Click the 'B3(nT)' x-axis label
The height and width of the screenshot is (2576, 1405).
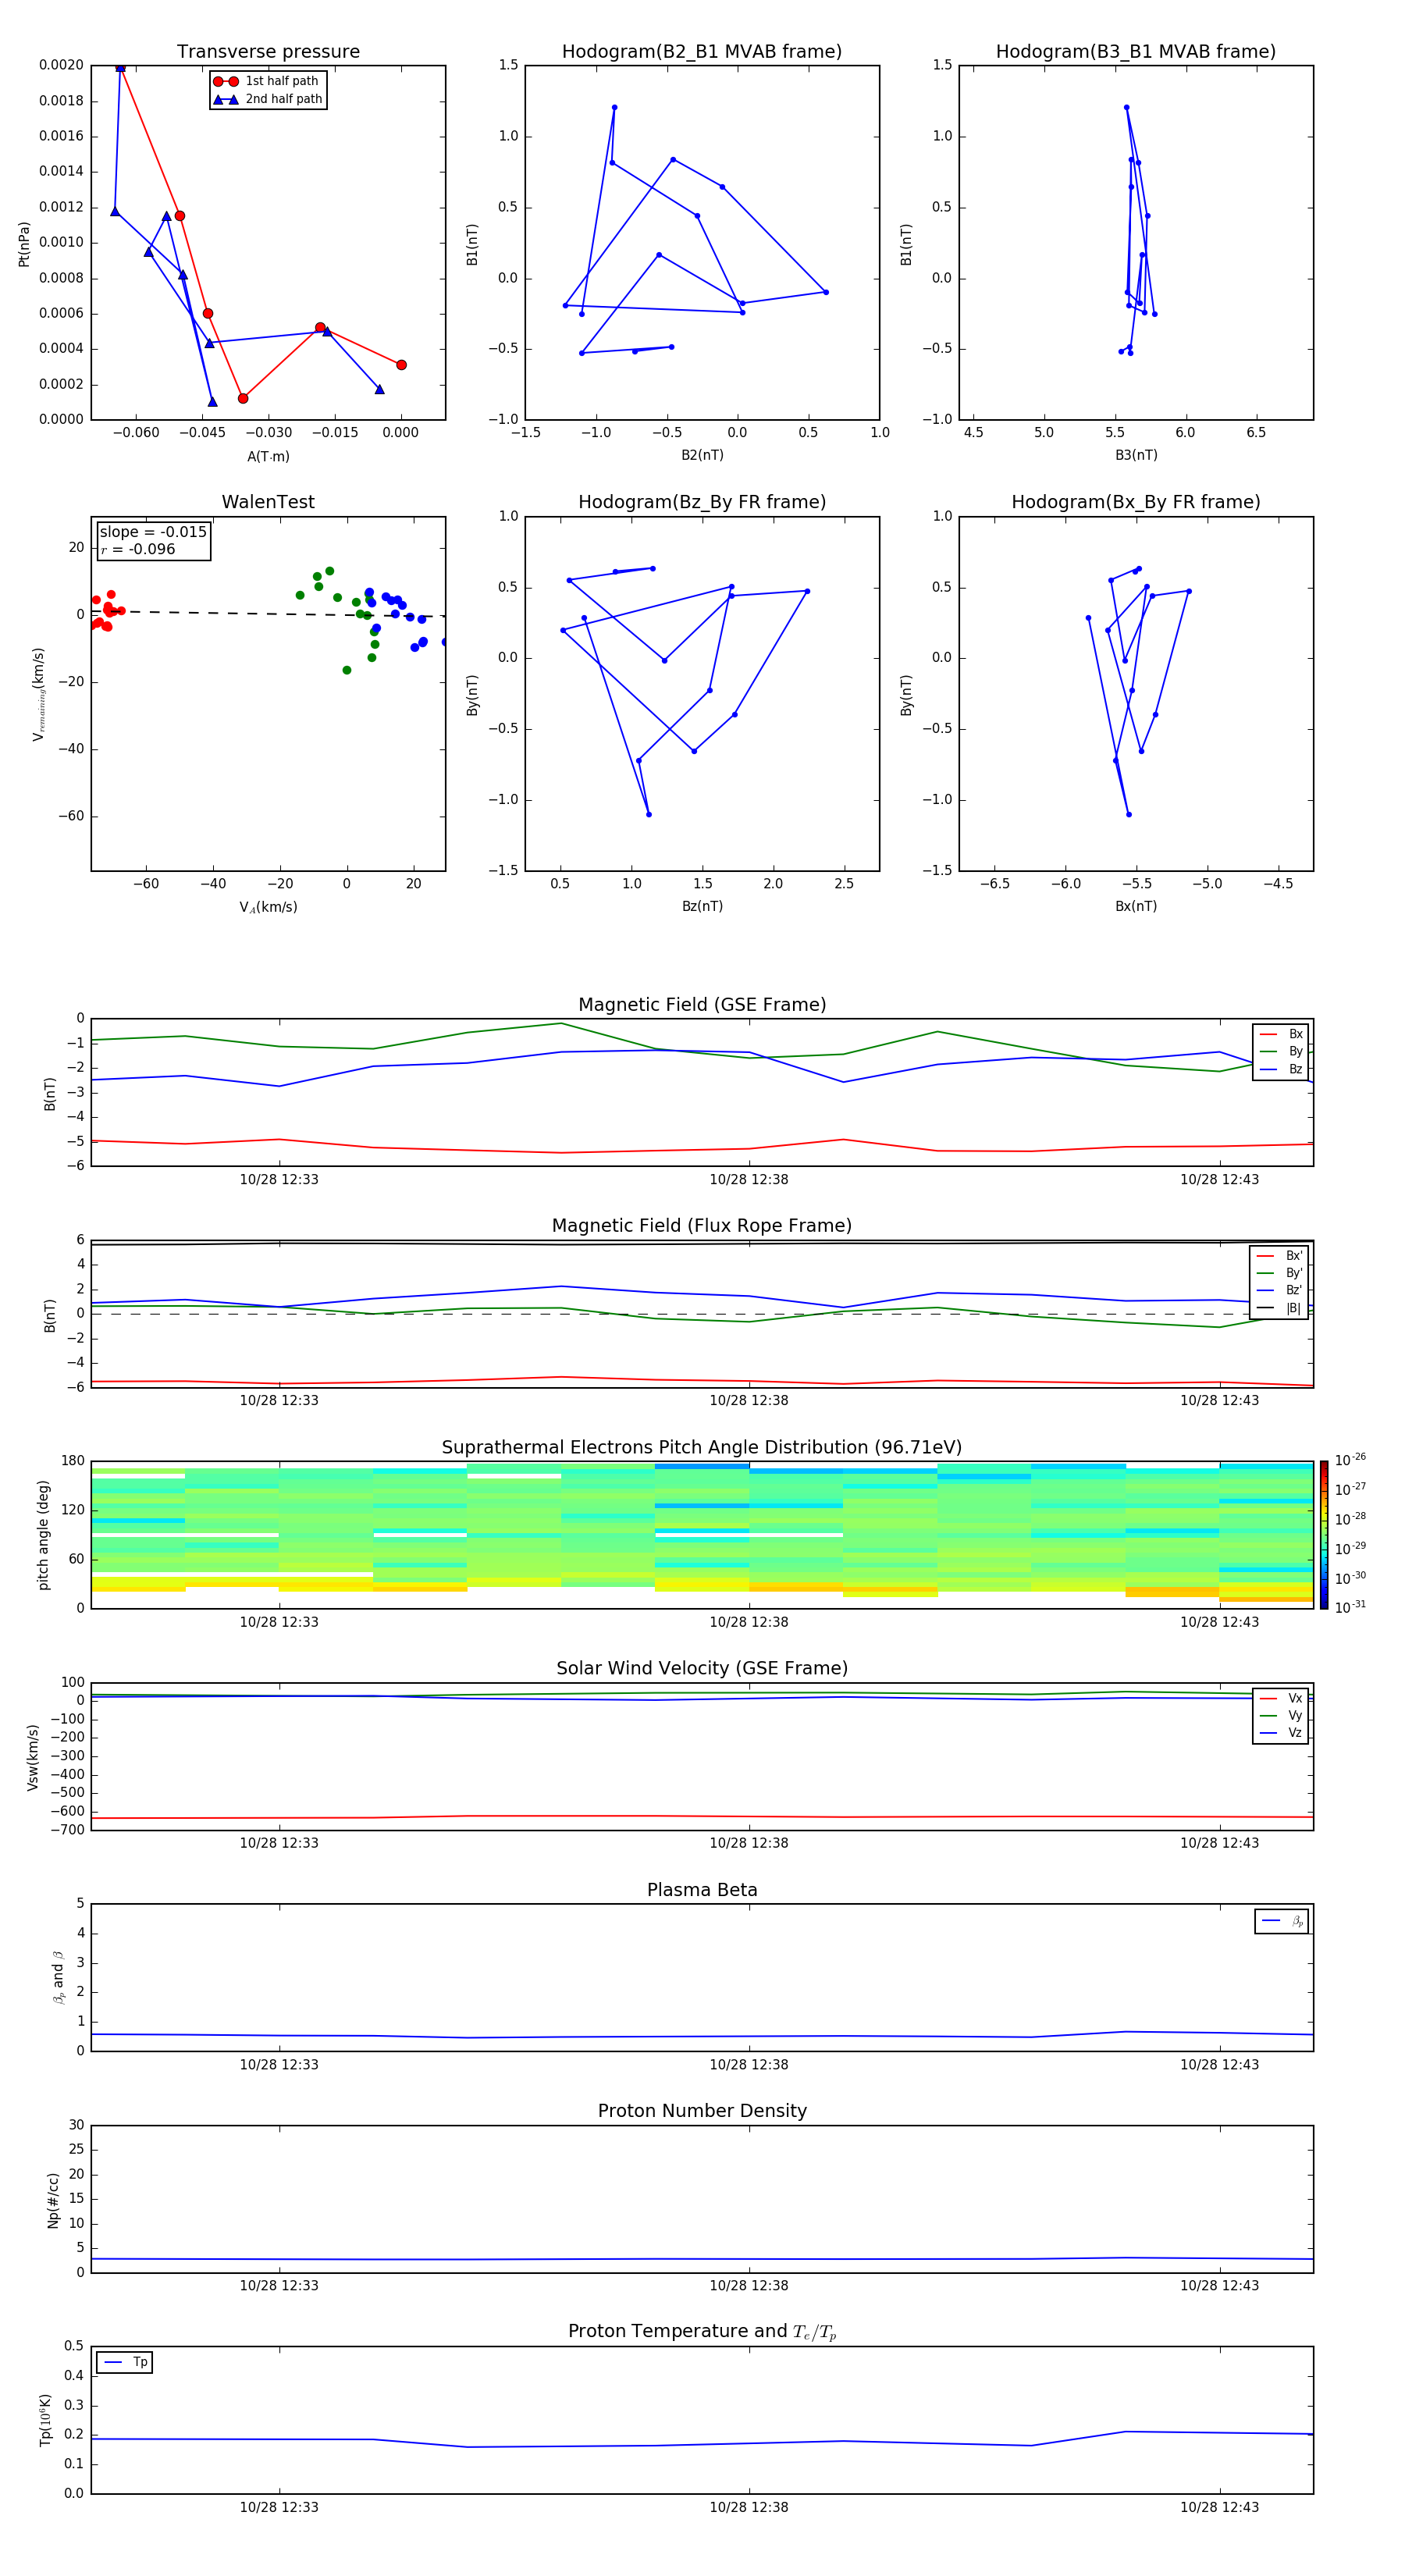pyautogui.click(x=1136, y=455)
